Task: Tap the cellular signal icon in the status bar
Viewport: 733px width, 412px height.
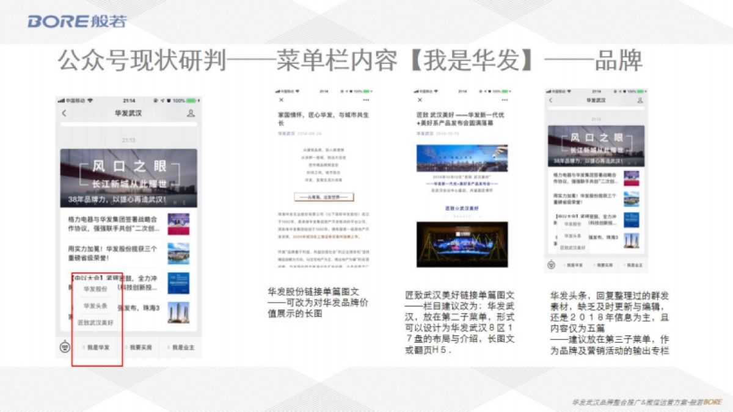Action: click(x=60, y=101)
